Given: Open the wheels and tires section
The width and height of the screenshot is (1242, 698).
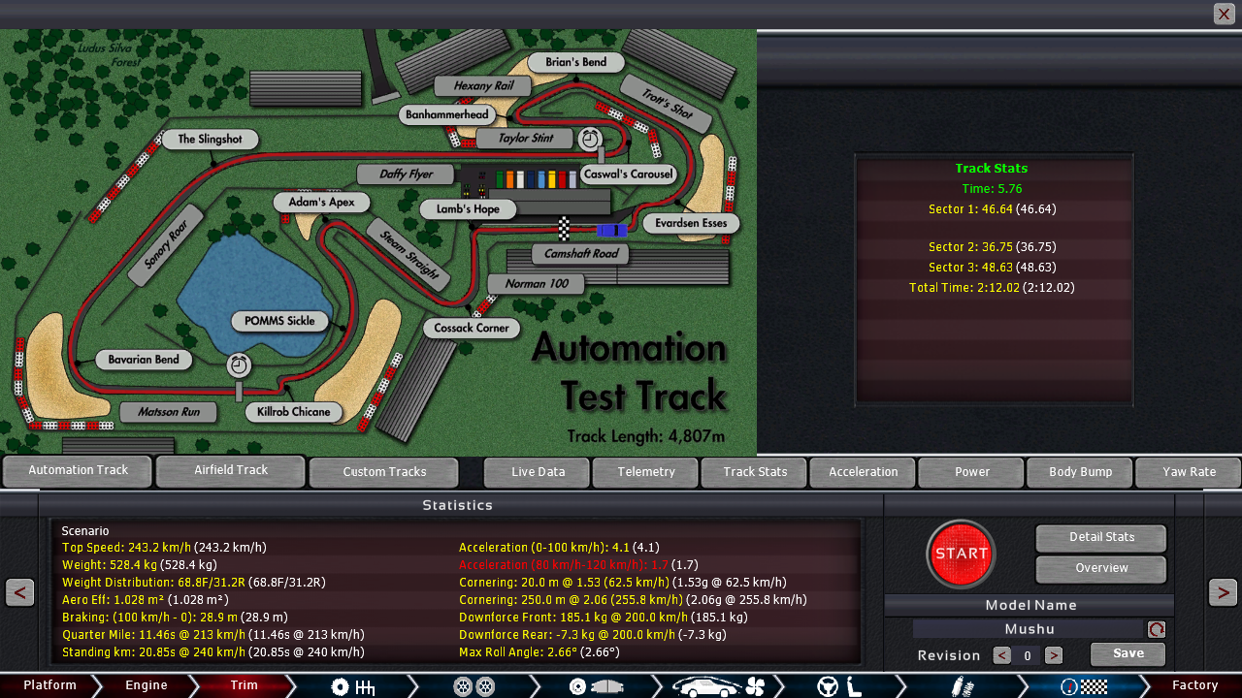Looking at the screenshot, I should pyautogui.click(x=475, y=686).
